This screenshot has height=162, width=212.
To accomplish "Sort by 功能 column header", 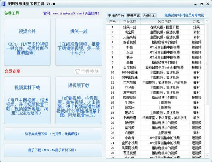I will point(196,22).
